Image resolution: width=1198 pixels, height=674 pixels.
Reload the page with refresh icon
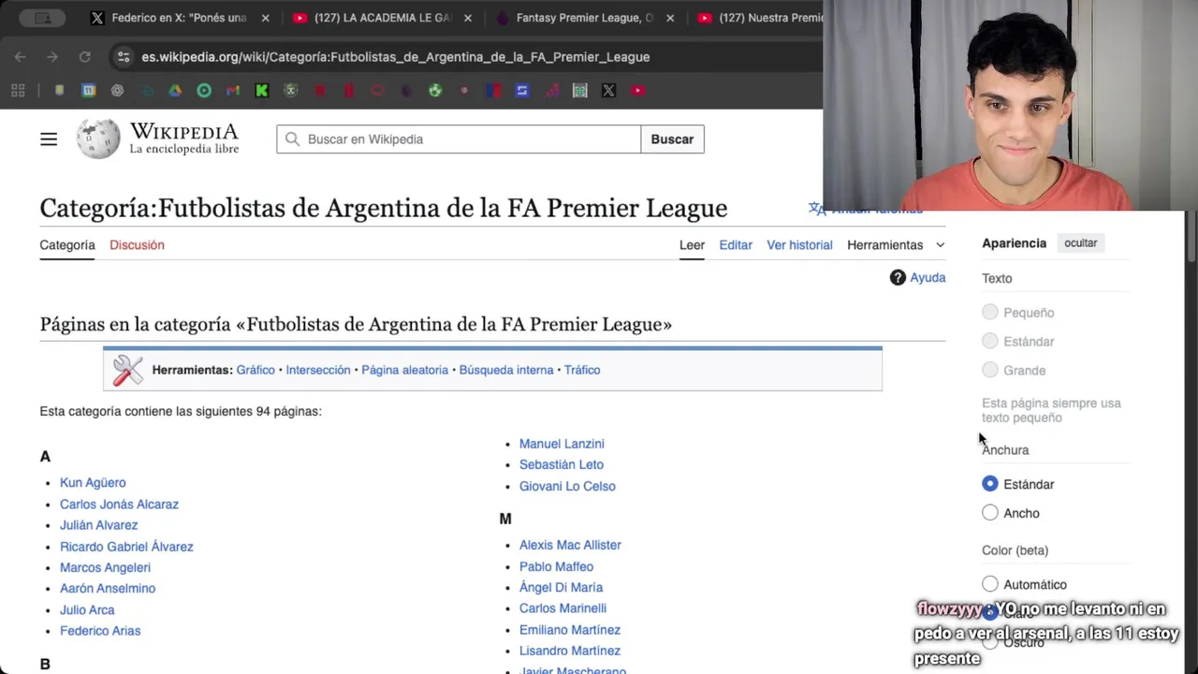point(84,57)
